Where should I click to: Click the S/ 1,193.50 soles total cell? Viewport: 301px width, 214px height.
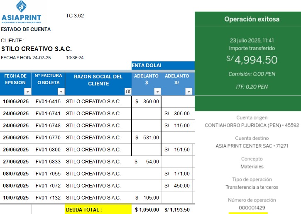[177, 210]
